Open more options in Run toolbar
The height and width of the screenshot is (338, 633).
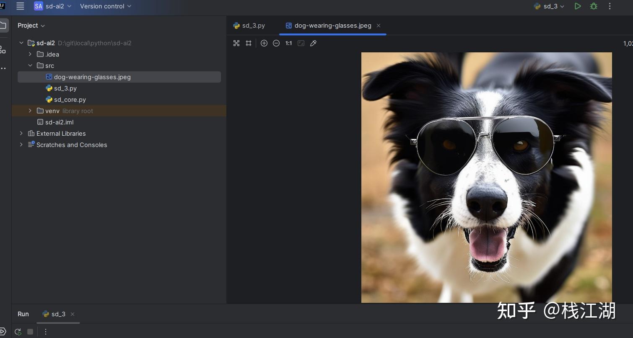tap(46, 332)
